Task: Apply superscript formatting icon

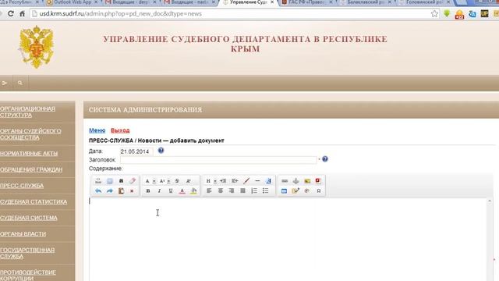Action: [x=189, y=181]
